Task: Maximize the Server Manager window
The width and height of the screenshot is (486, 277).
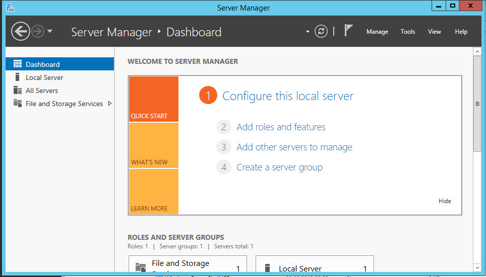Action: [x=453, y=6]
